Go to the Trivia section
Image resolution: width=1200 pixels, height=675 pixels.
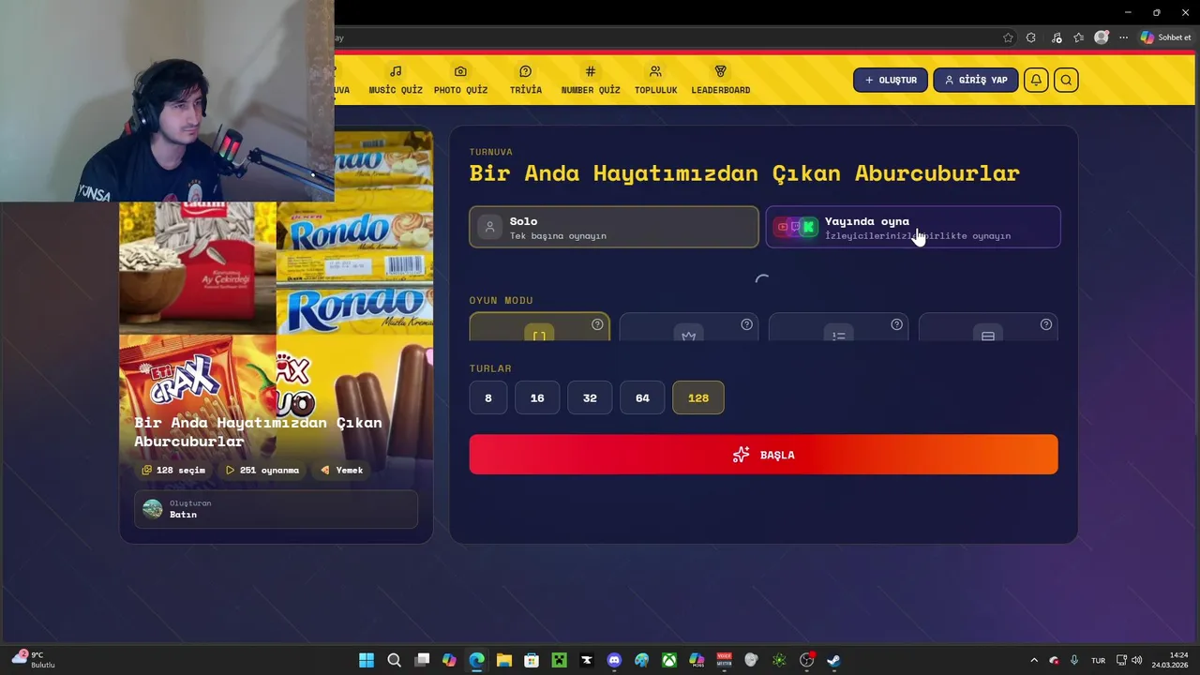pos(525,80)
